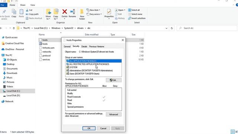Expand the Open dropdown in ribbon
This screenshot has width=238, height=134.
point(120,10)
